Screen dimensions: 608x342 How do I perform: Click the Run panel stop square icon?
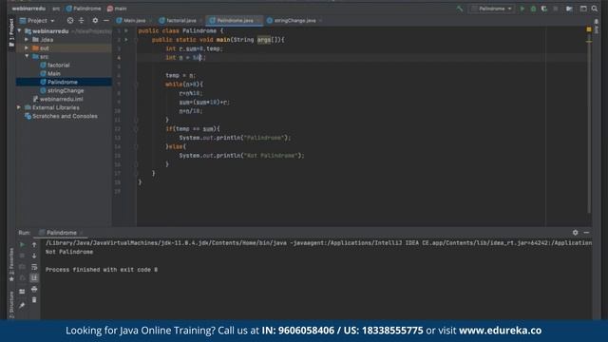[x=22, y=256]
